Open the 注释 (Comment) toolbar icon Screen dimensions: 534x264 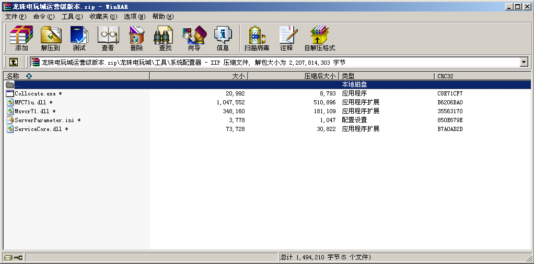286,38
